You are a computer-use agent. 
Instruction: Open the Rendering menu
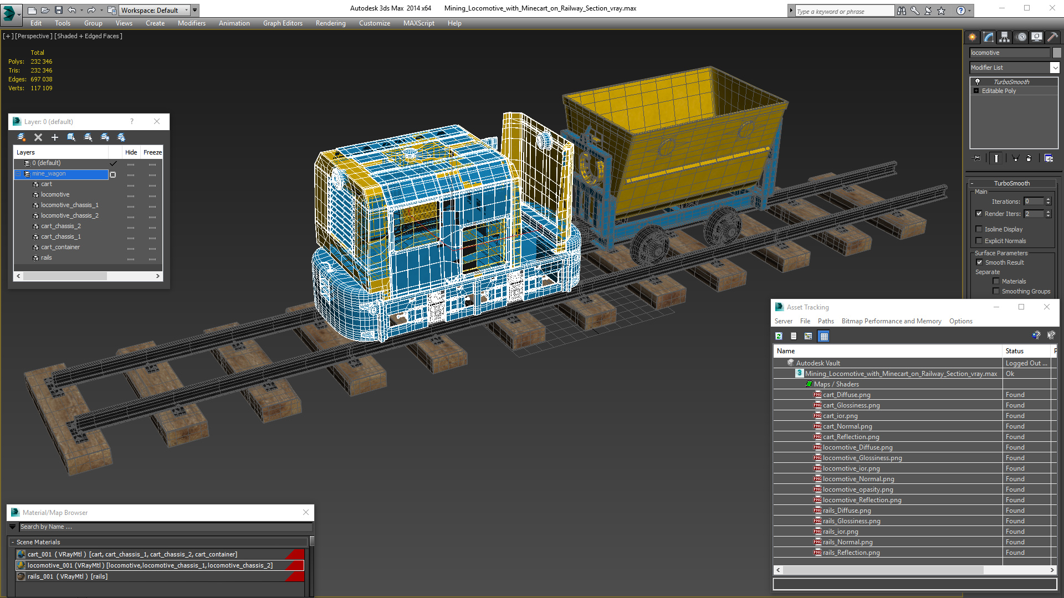coord(330,23)
